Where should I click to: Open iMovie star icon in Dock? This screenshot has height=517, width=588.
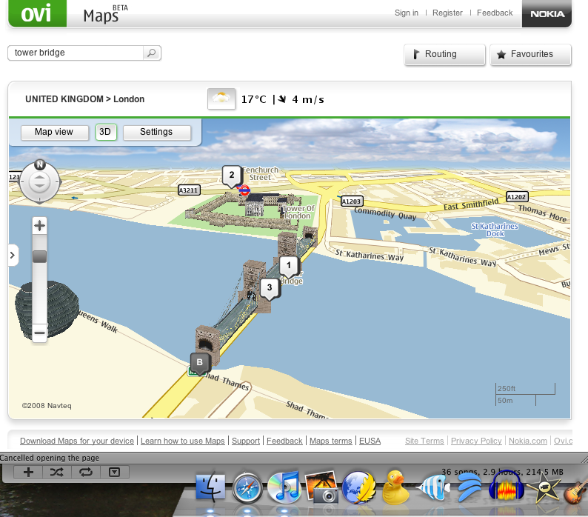click(x=544, y=487)
